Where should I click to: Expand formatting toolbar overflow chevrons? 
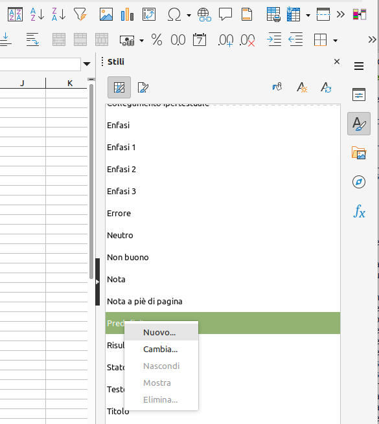point(373,39)
